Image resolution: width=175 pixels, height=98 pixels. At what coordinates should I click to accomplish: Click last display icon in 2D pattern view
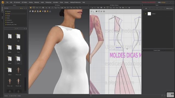(x=104, y=11)
